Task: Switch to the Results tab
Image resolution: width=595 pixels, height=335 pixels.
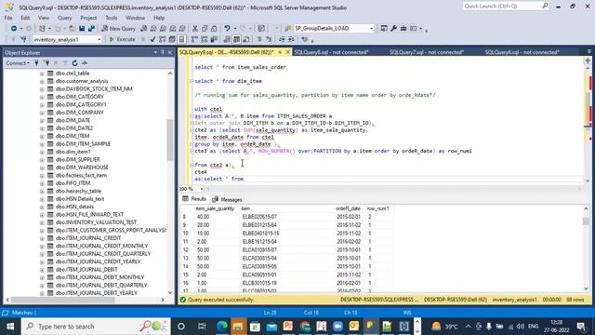Action: point(194,199)
